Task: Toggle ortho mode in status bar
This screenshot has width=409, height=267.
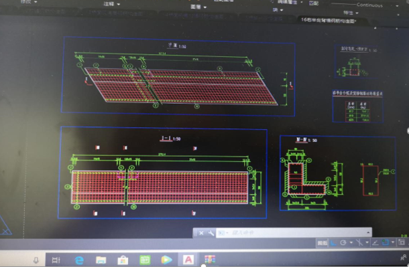Action: (x=333, y=243)
